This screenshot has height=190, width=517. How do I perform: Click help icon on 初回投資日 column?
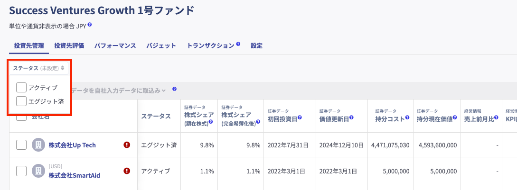[x=300, y=118]
